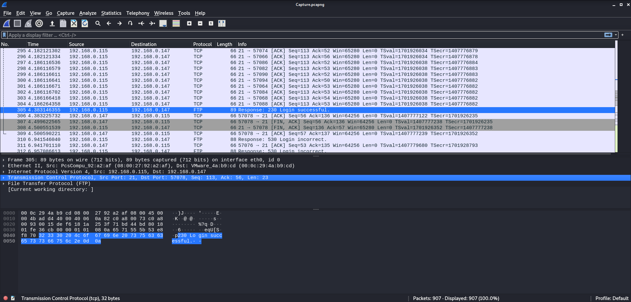Expand the Frame 305 details row
This screenshot has width=631, height=302.
[x=4, y=160]
